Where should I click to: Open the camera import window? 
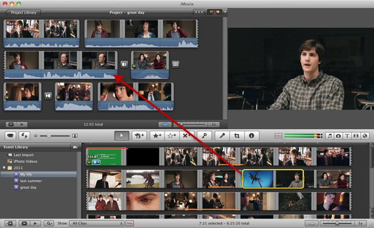(x=10, y=136)
